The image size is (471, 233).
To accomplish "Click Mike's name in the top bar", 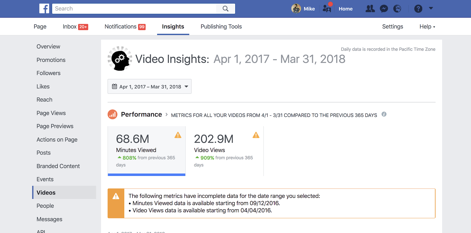I will click(309, 9).
